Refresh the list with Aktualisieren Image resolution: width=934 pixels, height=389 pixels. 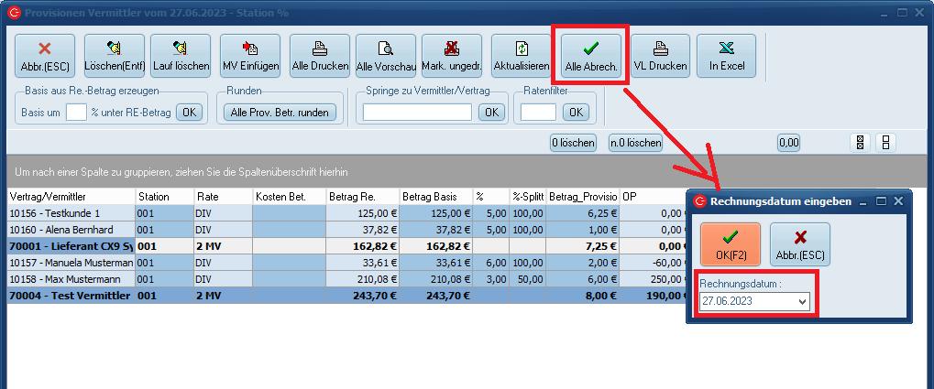click(x=522, y=57)
